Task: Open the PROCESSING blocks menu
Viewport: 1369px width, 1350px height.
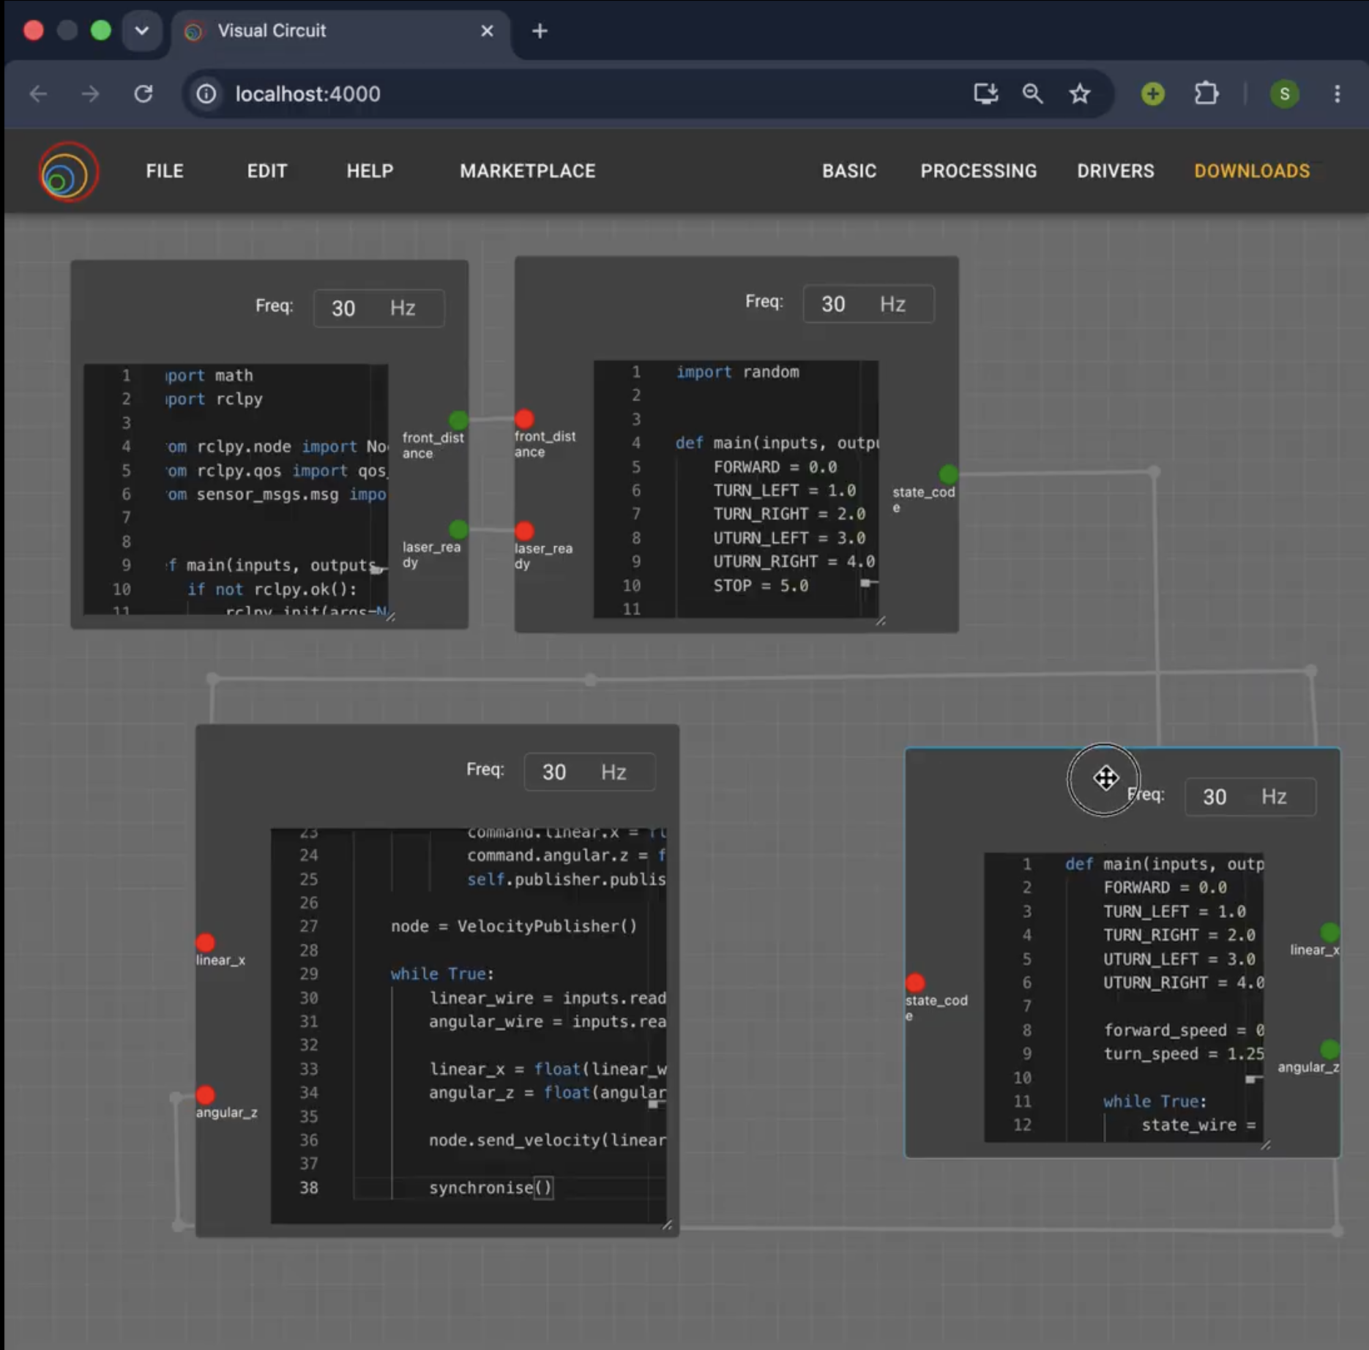Action: coord(978,171)
